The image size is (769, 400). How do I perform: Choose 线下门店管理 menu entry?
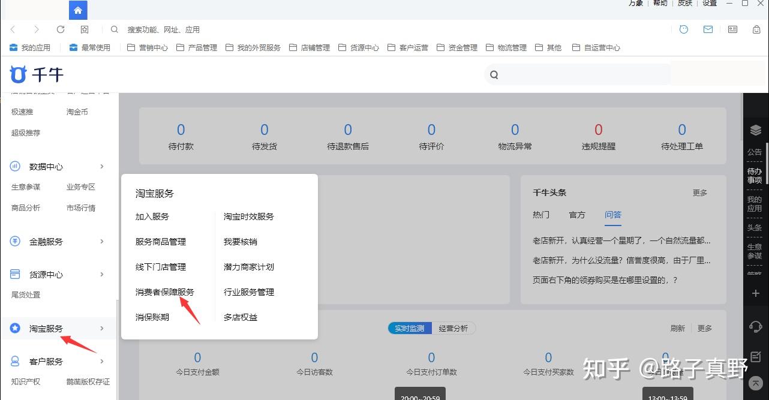click(161, 267)
